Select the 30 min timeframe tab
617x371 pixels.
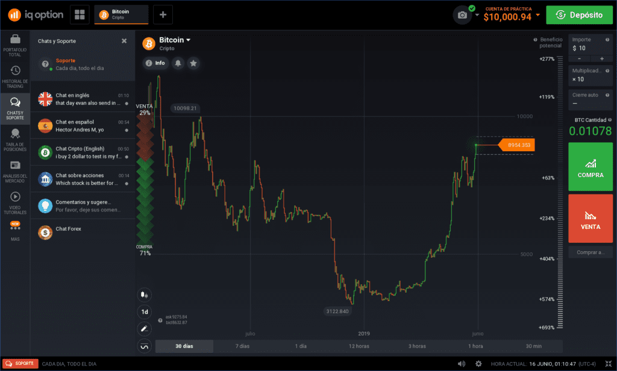(534, 346)
